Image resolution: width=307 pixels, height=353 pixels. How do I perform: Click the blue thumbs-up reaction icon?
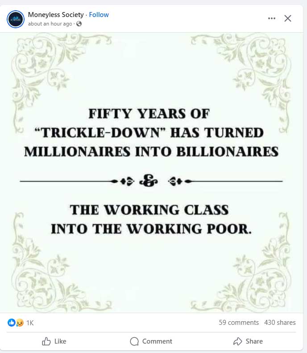[12, 323]
